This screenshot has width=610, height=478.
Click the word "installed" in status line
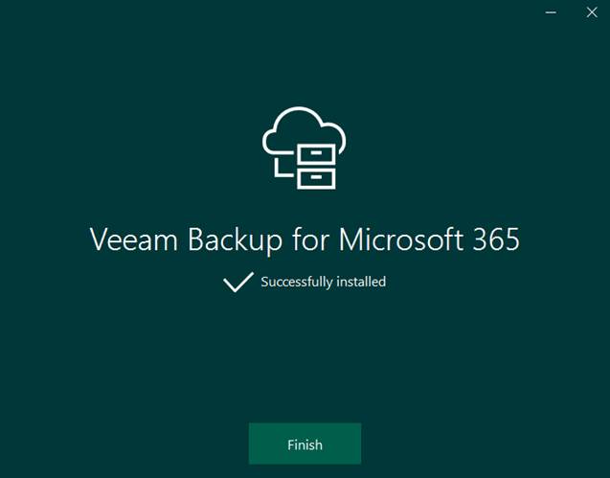click(x=361, y=282)
